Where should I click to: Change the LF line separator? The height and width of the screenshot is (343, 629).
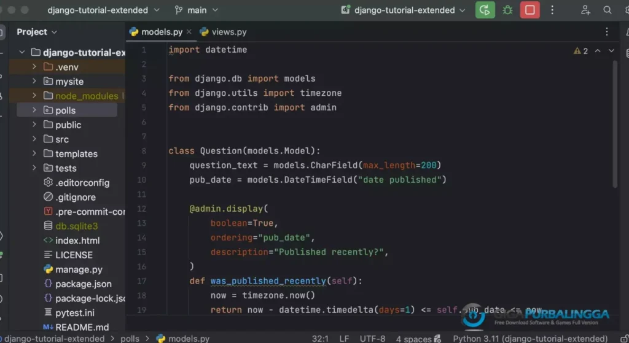(x=344, y=339)
